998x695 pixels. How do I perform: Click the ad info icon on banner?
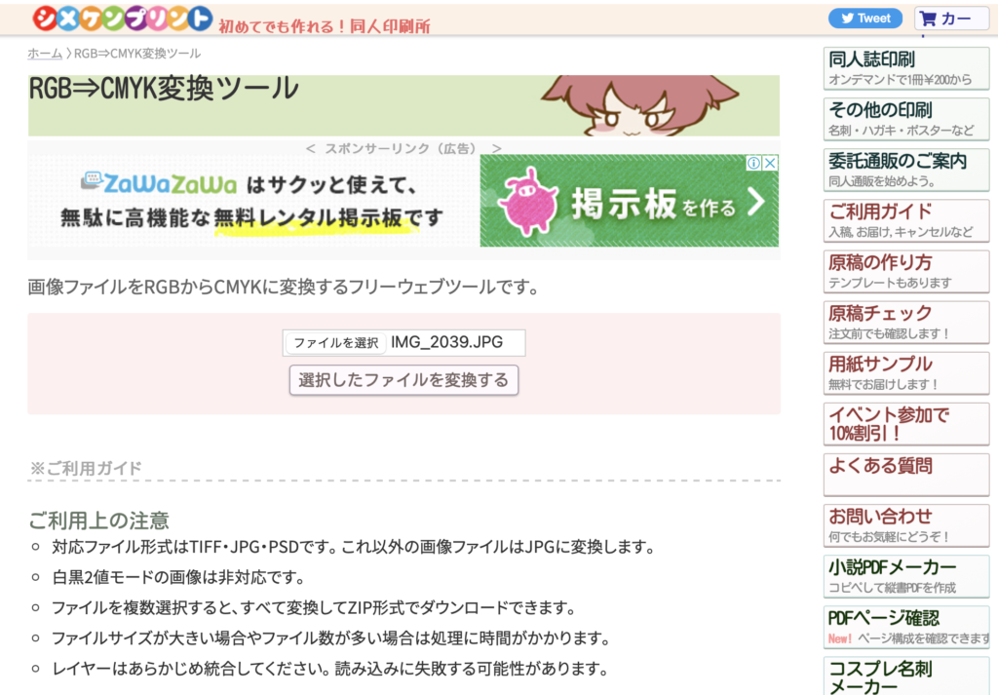point(753,163)
